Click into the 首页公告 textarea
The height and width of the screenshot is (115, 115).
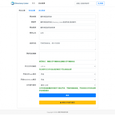click(x=68, y=35)
